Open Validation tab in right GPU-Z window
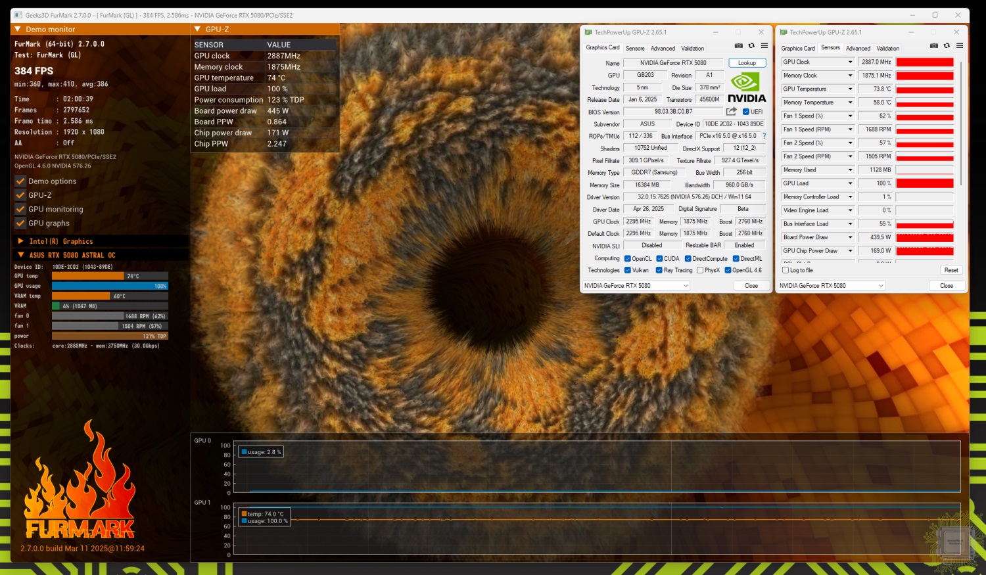 [x=887, y=49]
